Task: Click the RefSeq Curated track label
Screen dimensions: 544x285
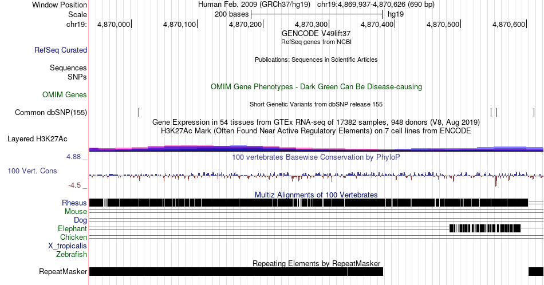Action: pyautogui.click(x=60, y=50)
